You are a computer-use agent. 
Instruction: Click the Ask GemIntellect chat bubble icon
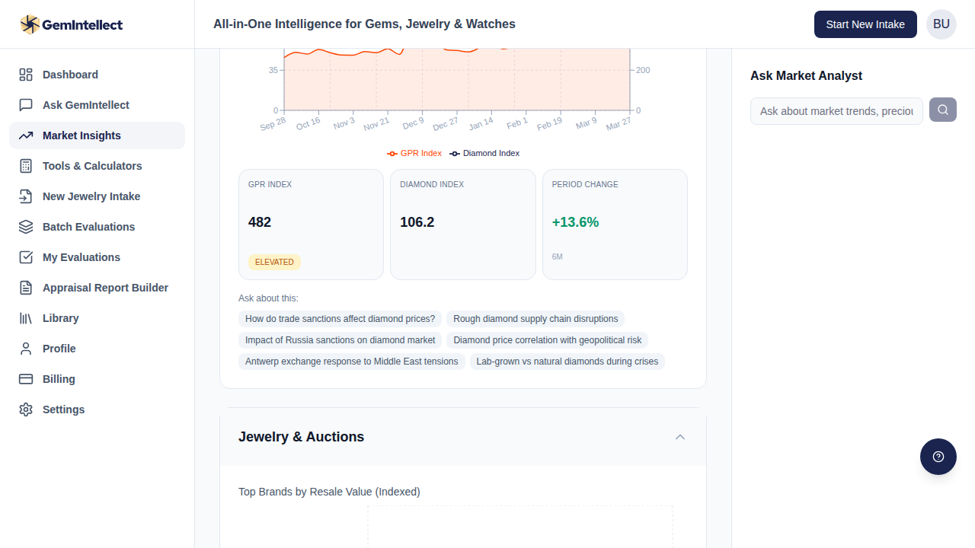click(26, 105)
